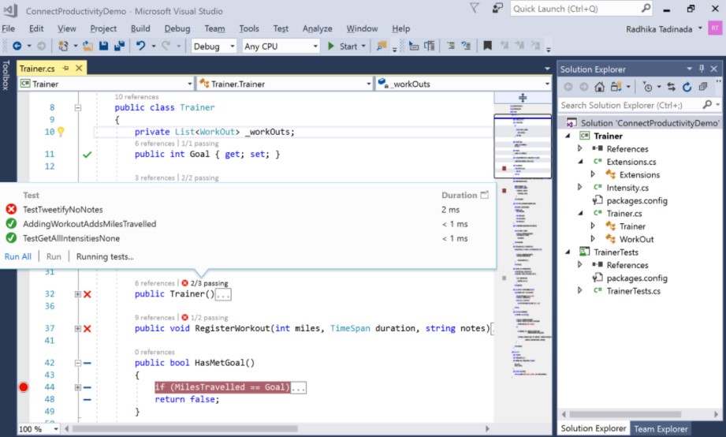Click the bookmark toggle icon in toolbar
The image size is (726, 437).
(x=487, y=46)
